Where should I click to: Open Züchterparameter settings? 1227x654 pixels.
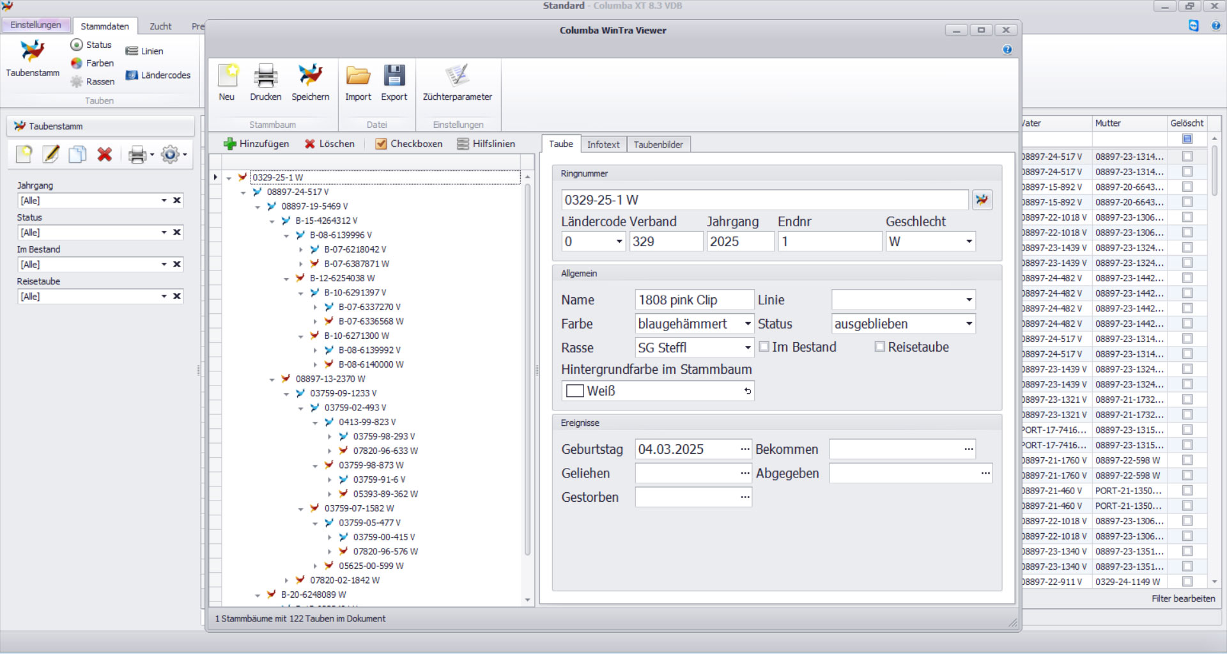pos(457,77)
